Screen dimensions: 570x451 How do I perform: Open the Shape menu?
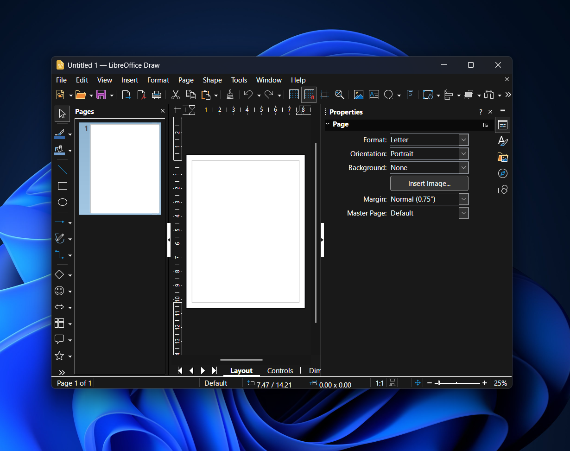(212, 80)
